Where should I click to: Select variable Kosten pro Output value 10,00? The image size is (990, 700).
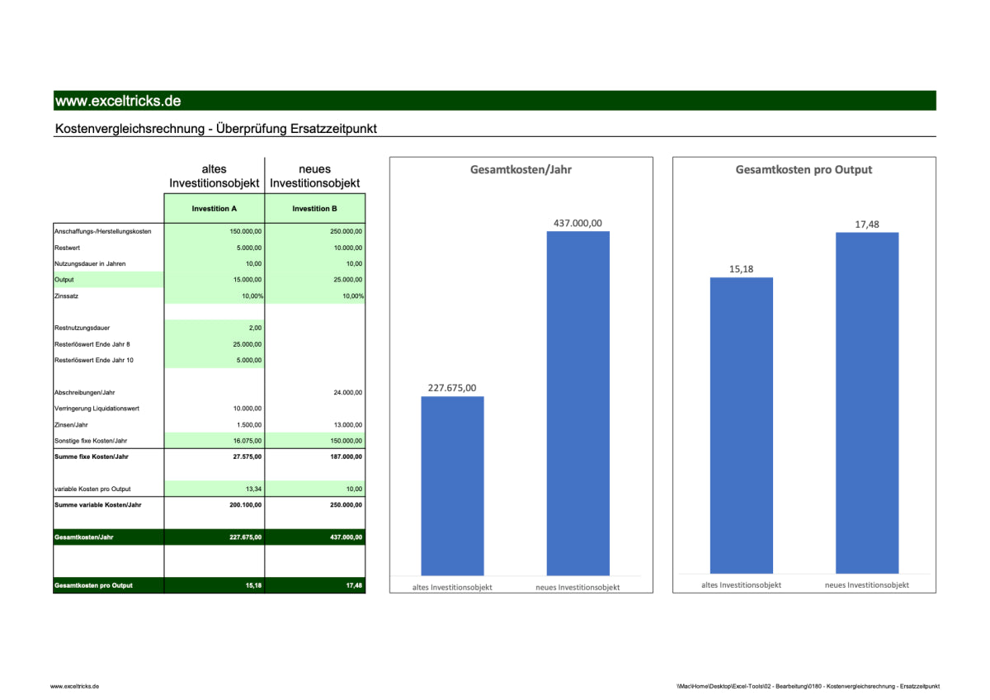coord(315,489)
